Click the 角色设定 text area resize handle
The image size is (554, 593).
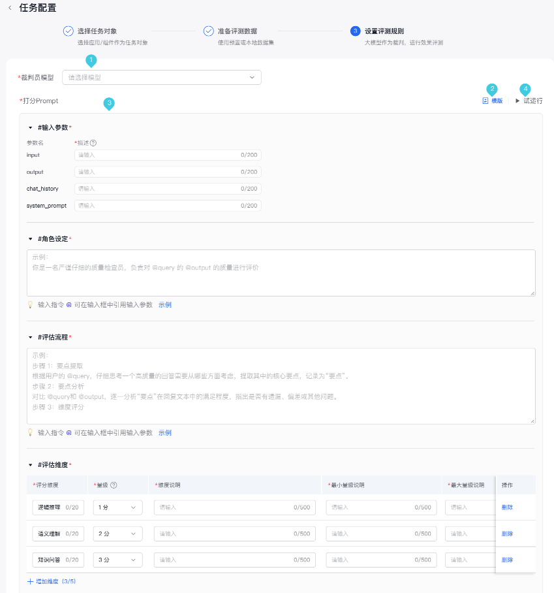point(533,293)
